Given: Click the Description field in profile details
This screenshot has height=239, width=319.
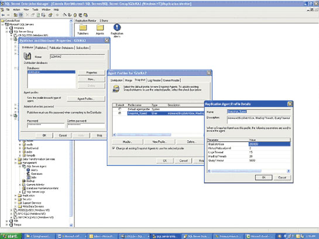Looking at the screenshot, I should pos(259,120).
